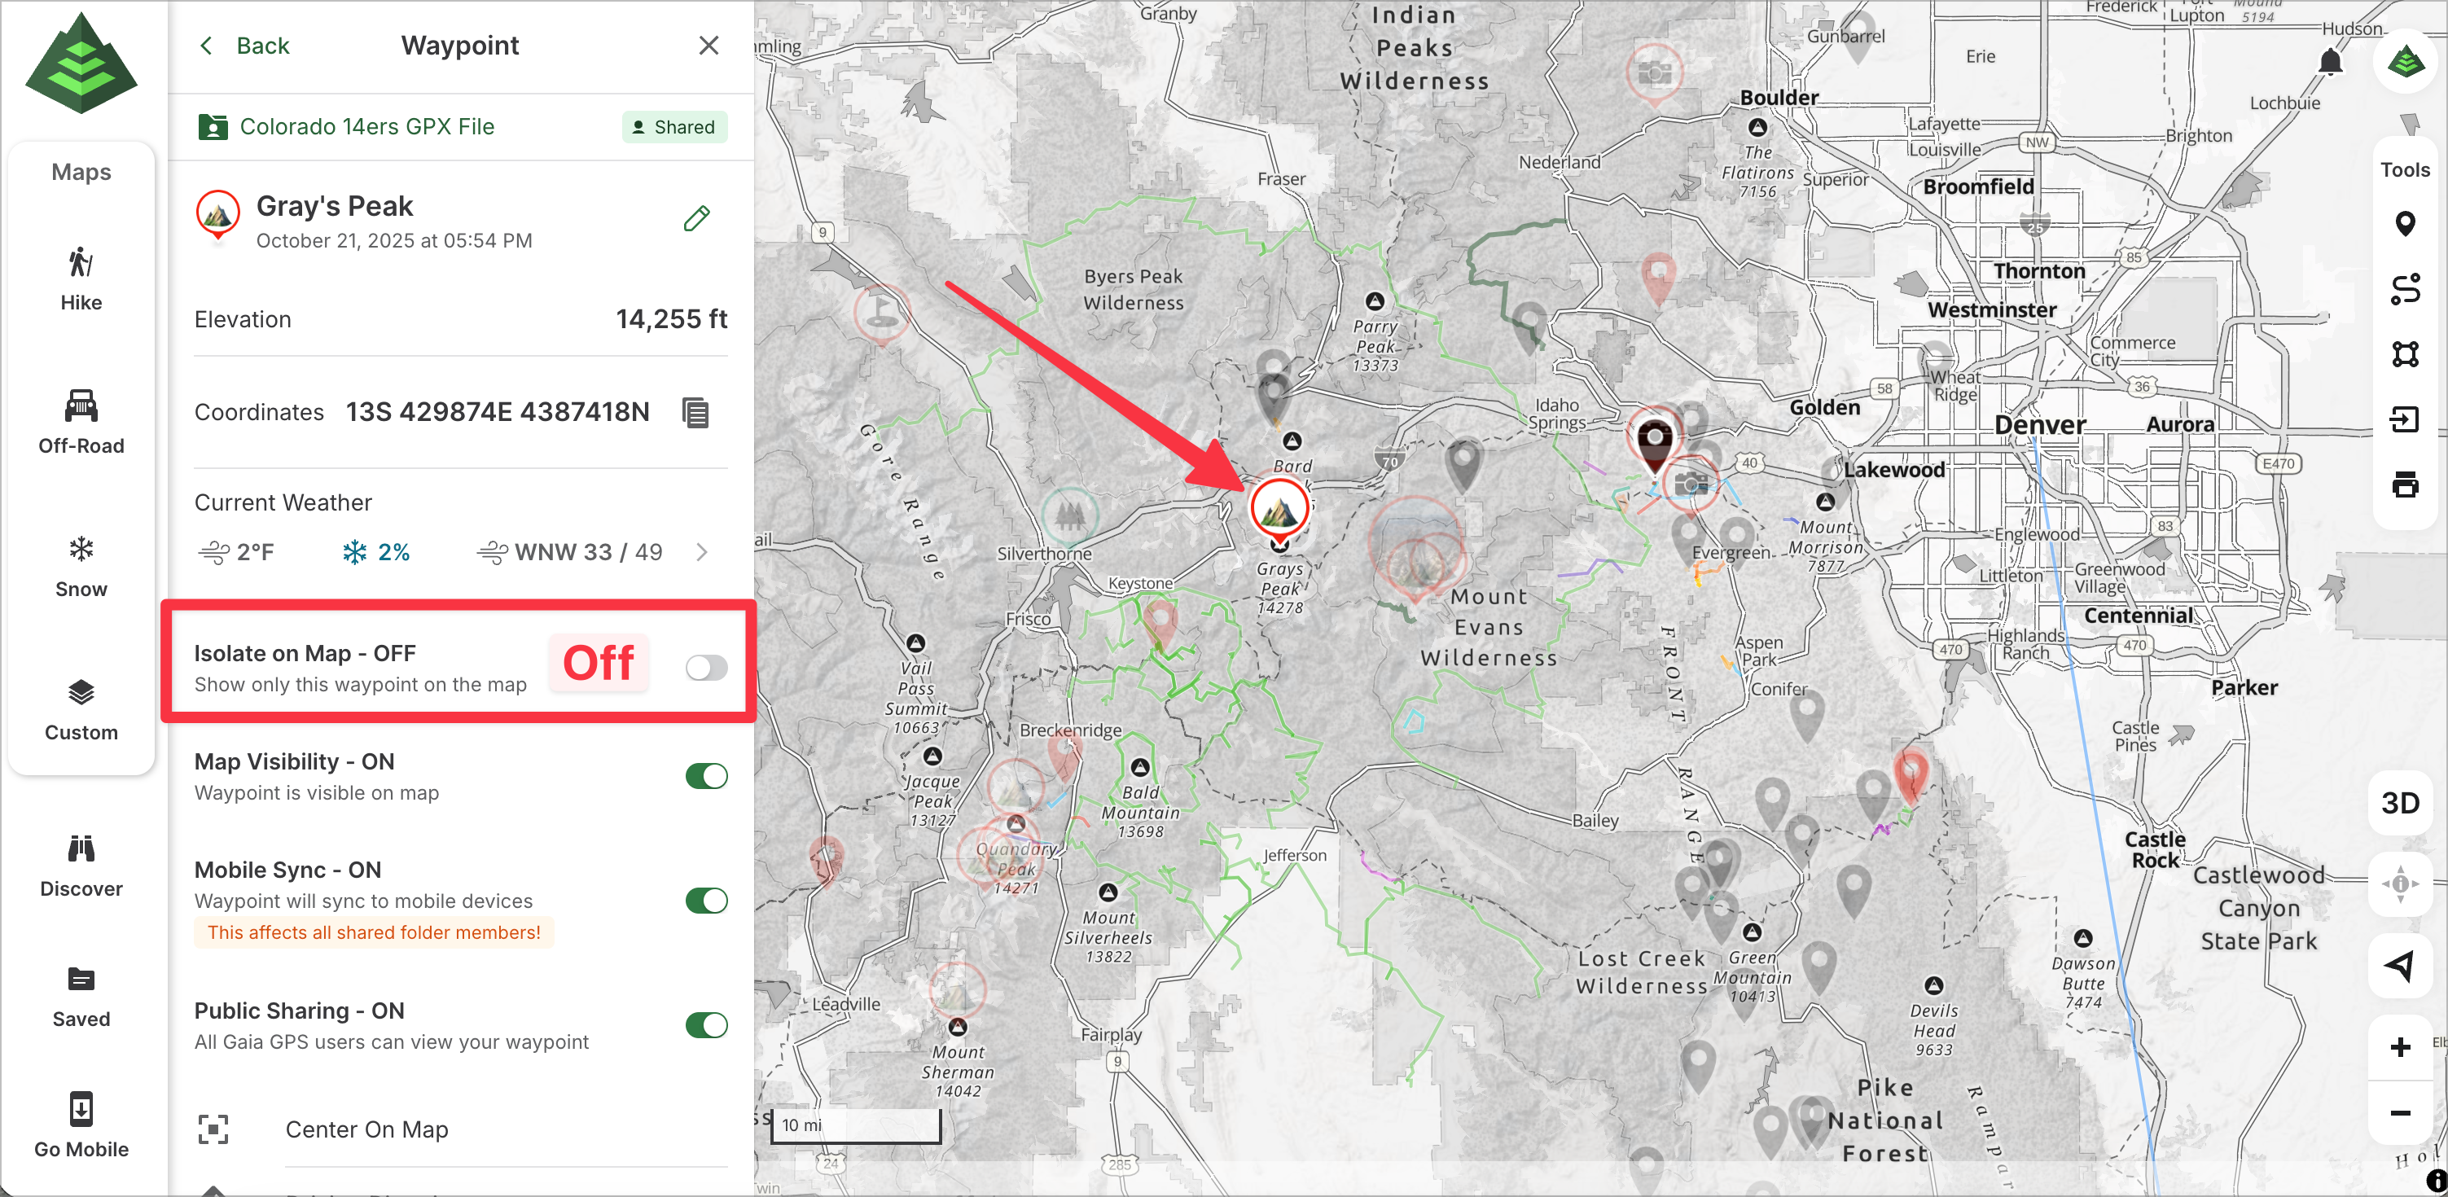Screen dimensions: 2448x1197
Task: Select the route drawing tool
Action: click(x=2404, y=289)
